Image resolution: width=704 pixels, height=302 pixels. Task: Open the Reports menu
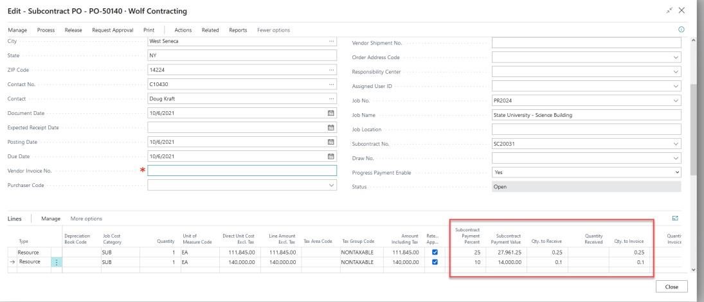[238, 30]
